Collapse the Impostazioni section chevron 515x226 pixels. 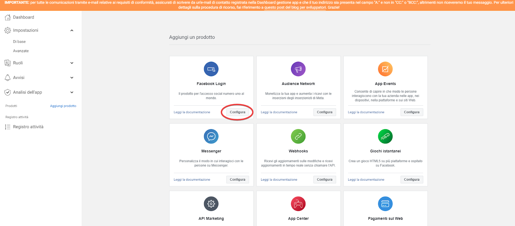click(x=72, y=30)
